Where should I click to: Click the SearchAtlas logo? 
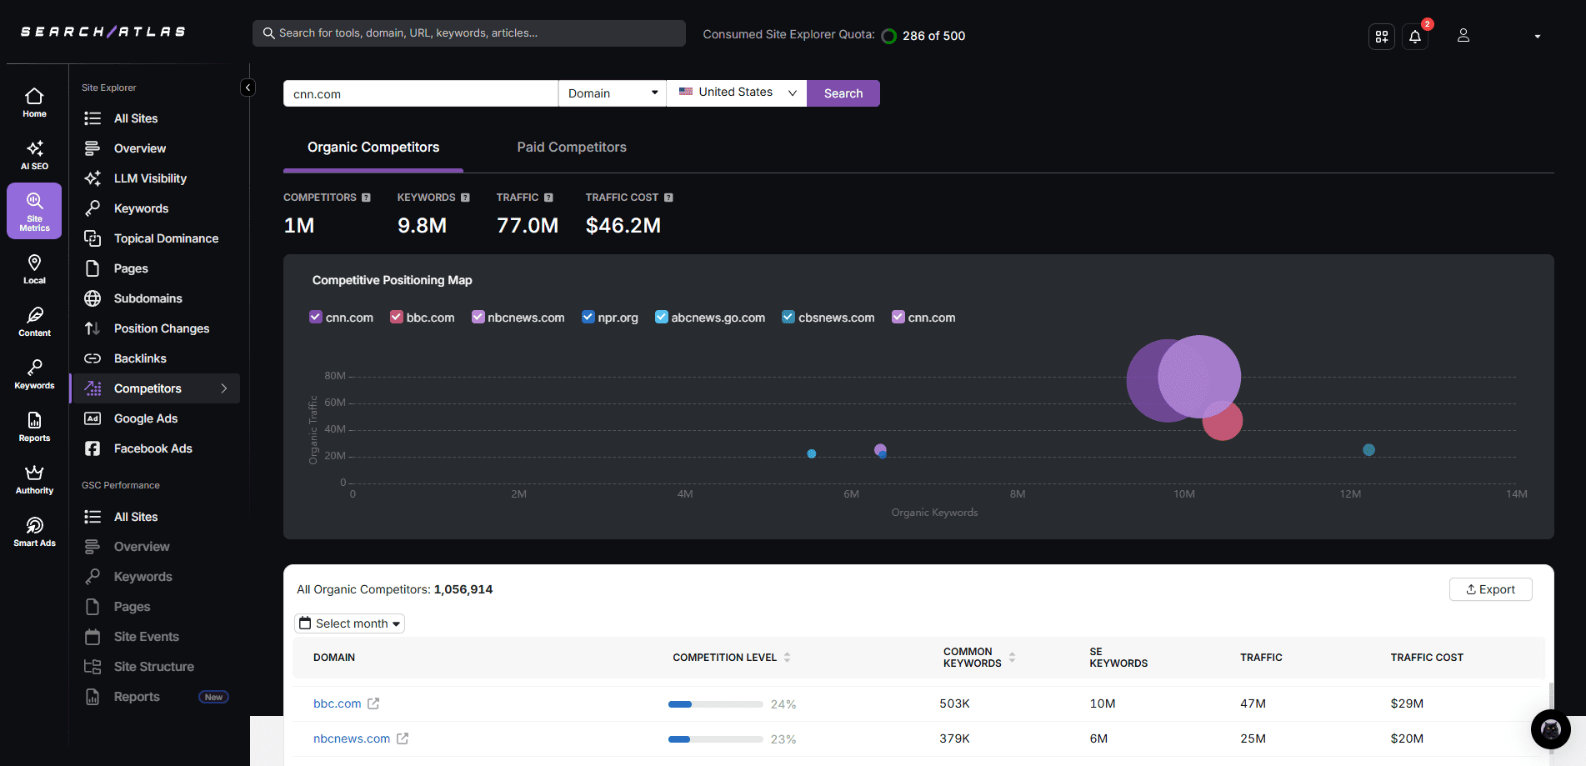pyautogui.click(x=103, y=32)
